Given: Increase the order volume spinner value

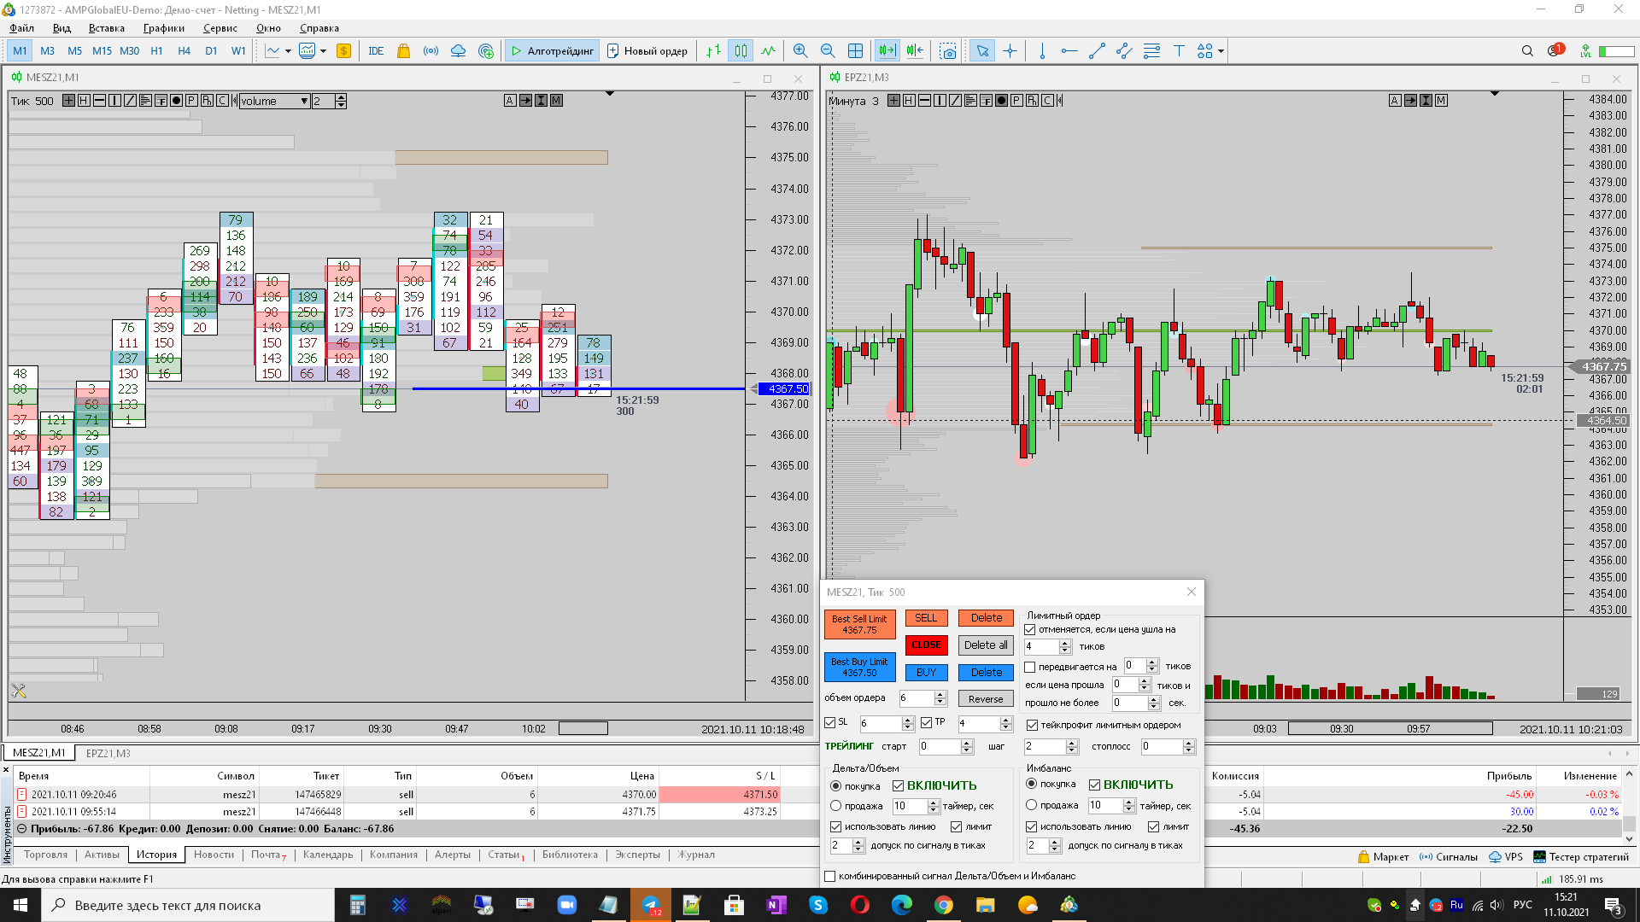Looking at the screenshot, I should point(940,694).
